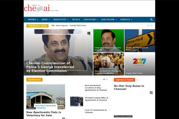The image size is (179, 119).
Task: Open comment count under No Ola article
Action: coord(151,93)
